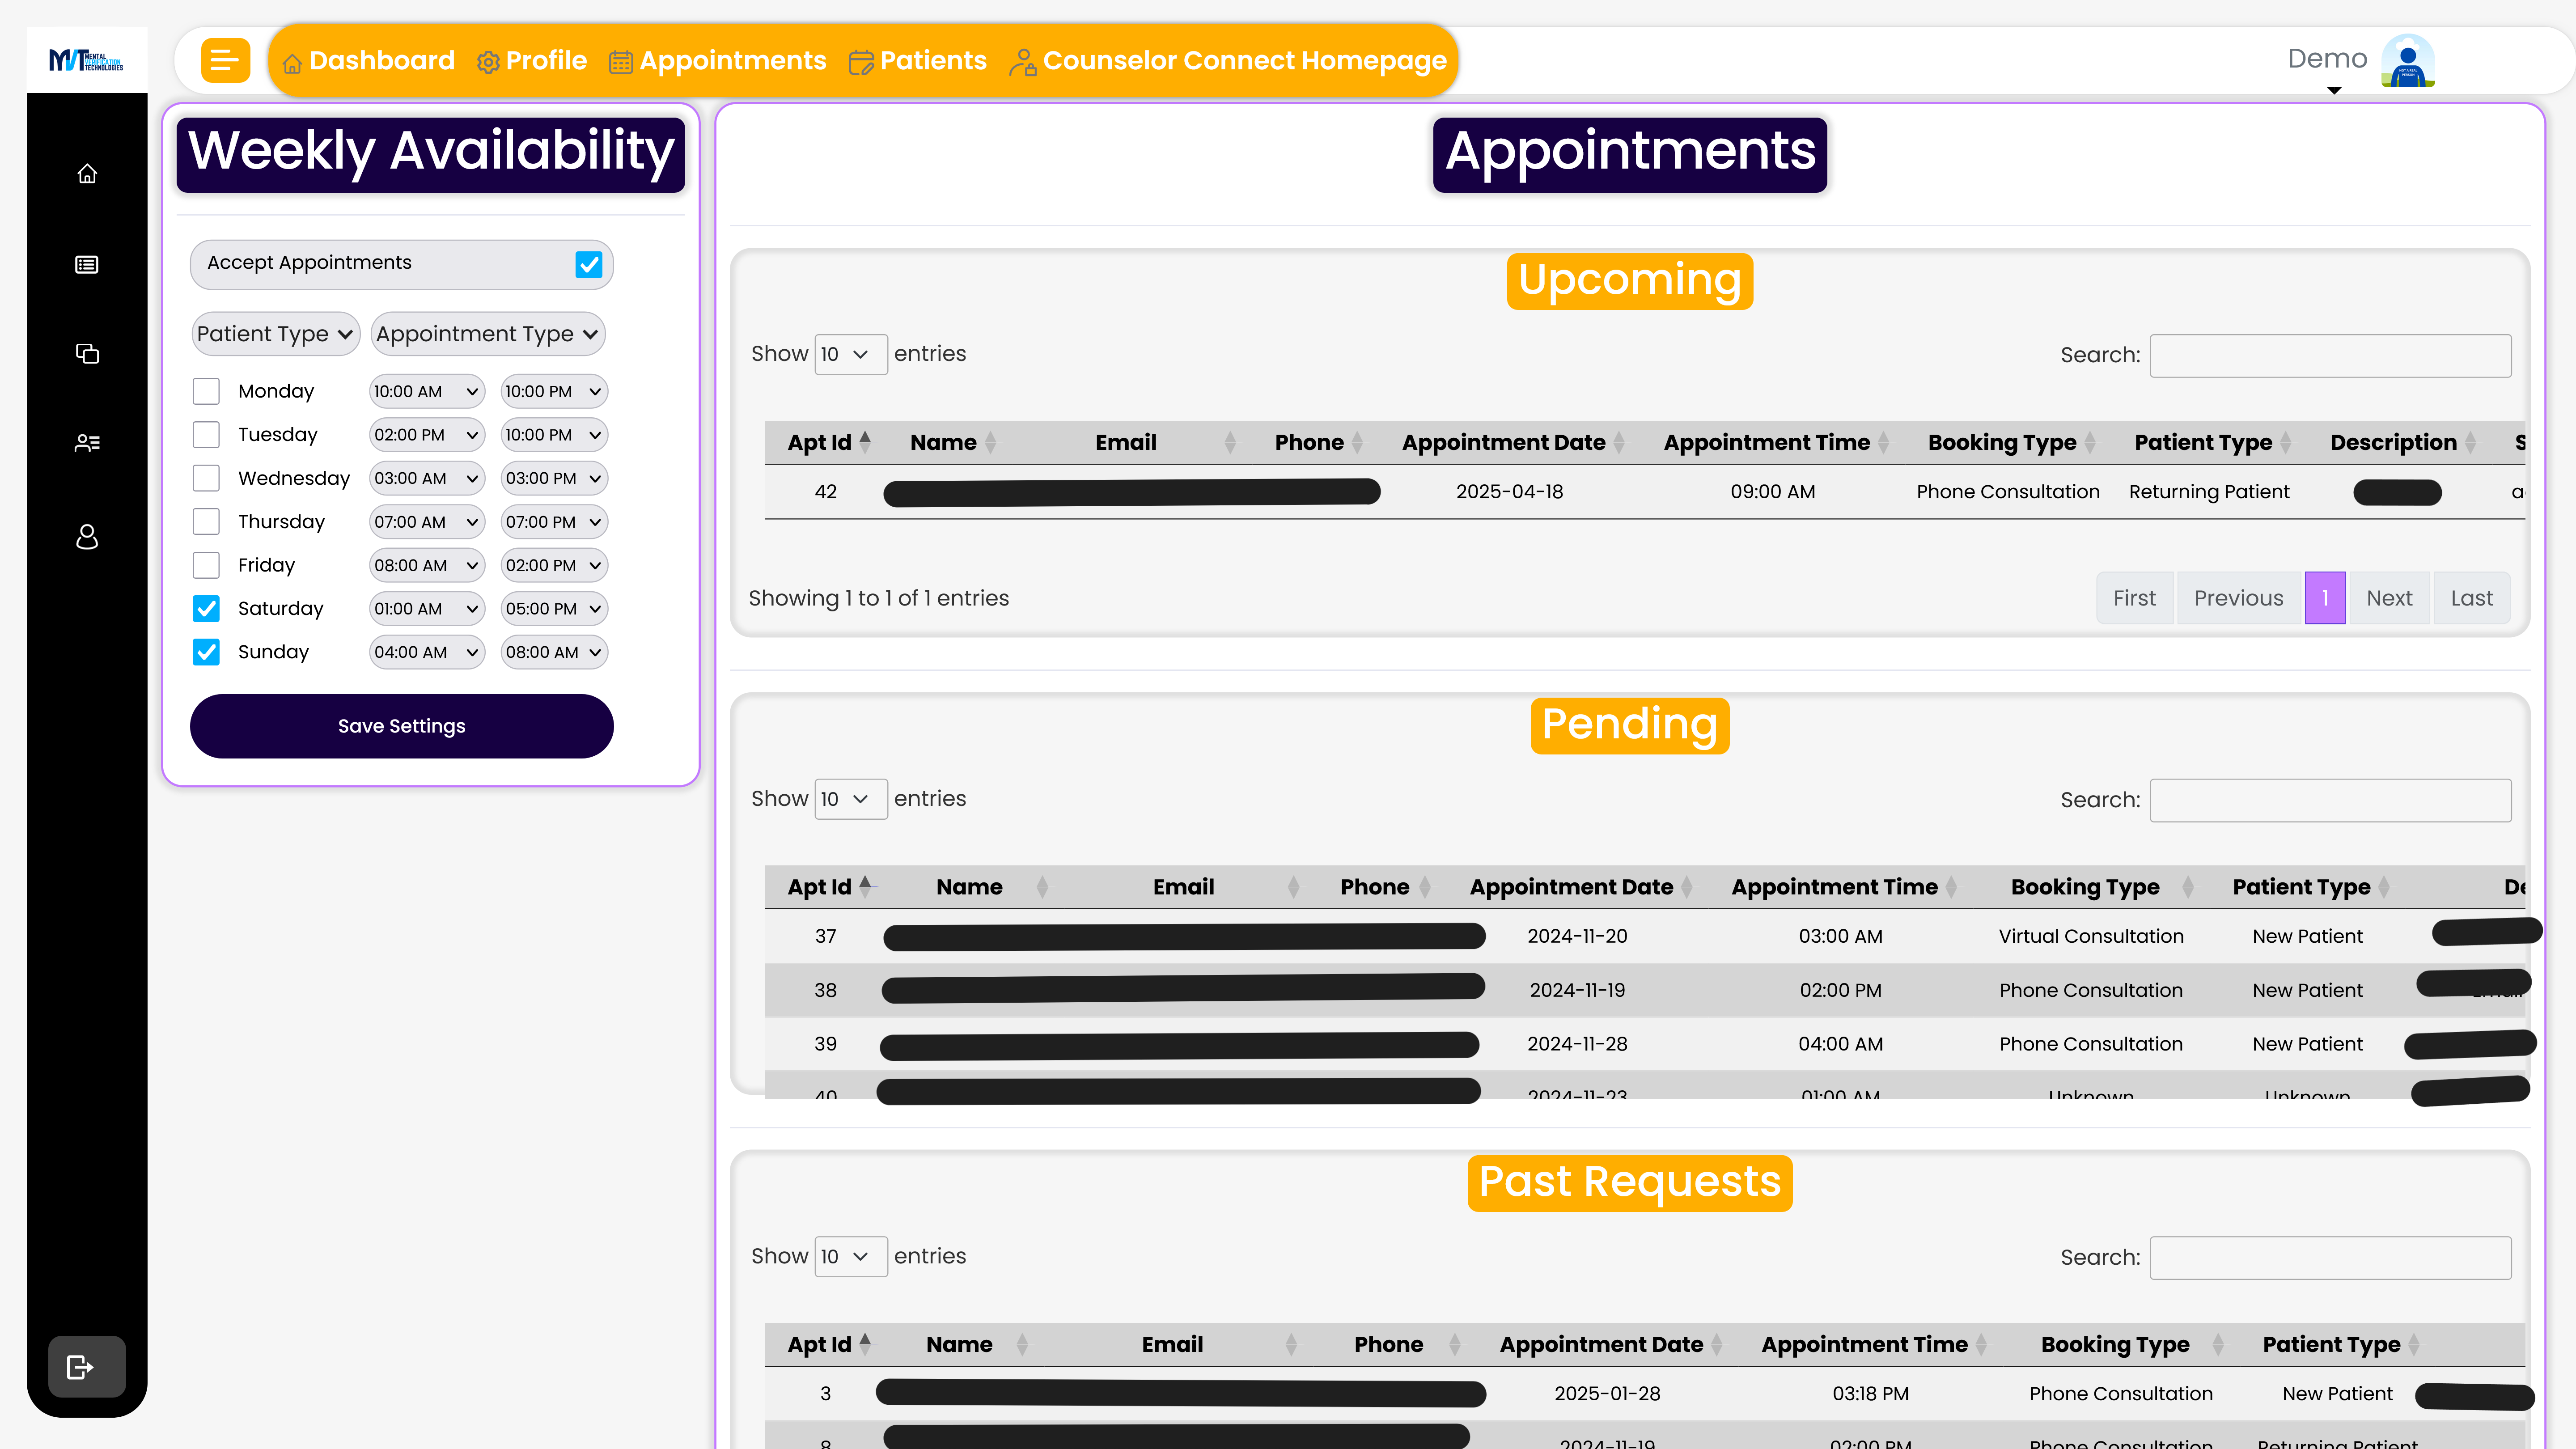The width and height of the screenshot is (2576, 1449).
Task: Enable Wednesday availability checkbox
Action: coord(206,478)
